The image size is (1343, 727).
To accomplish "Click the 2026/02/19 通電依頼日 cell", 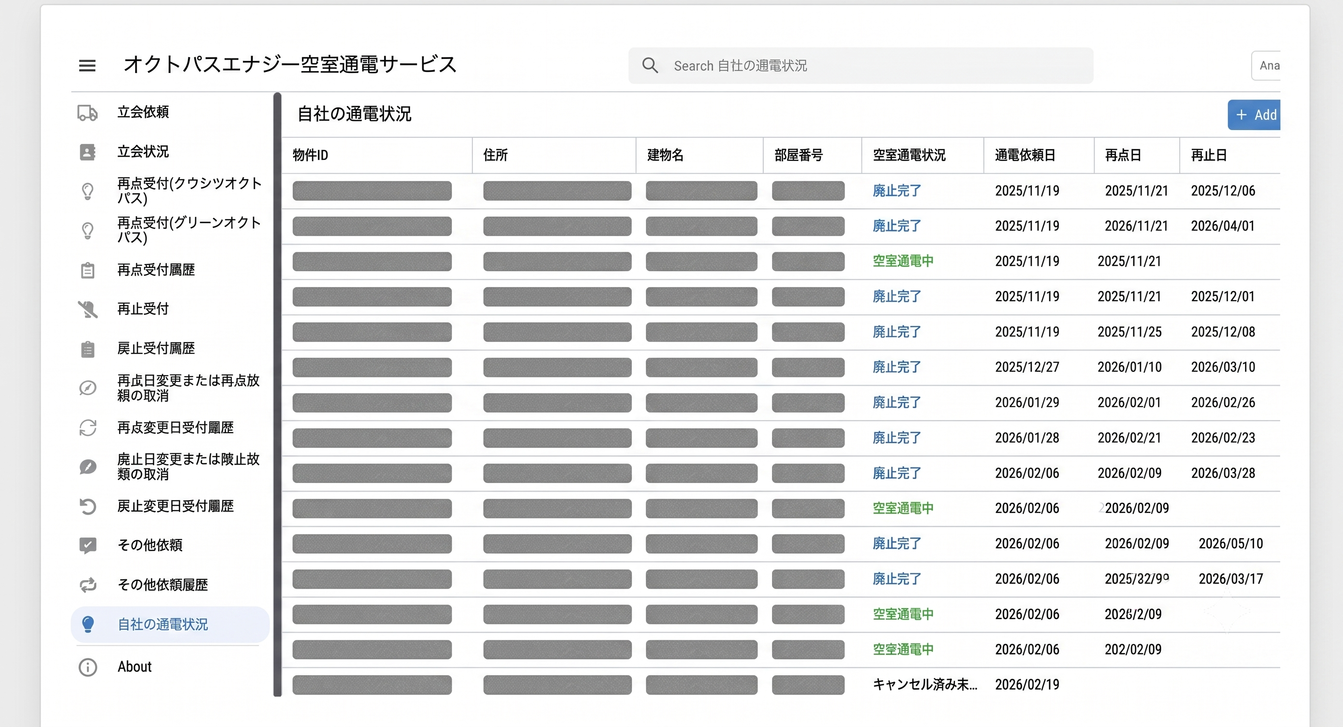I will 1027,684.
